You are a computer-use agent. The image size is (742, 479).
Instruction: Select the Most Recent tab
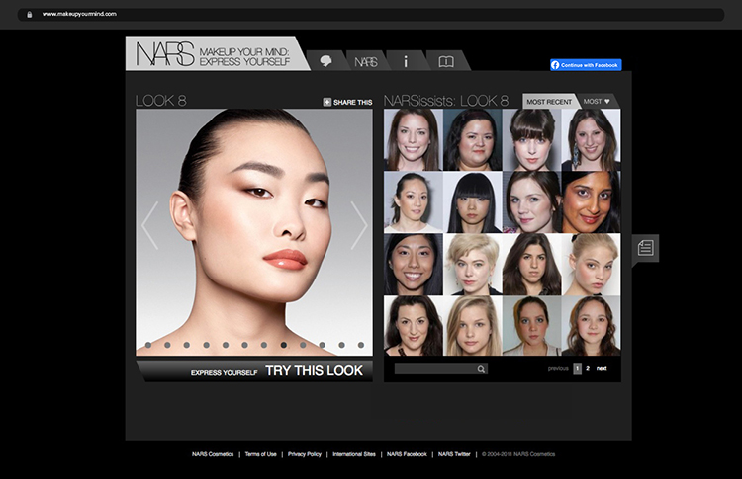click(x=549, y=102)
